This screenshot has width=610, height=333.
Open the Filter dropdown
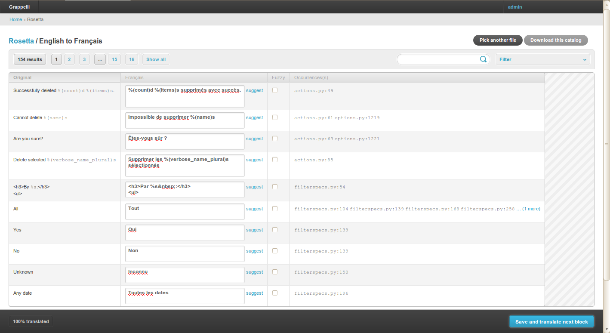543,59
